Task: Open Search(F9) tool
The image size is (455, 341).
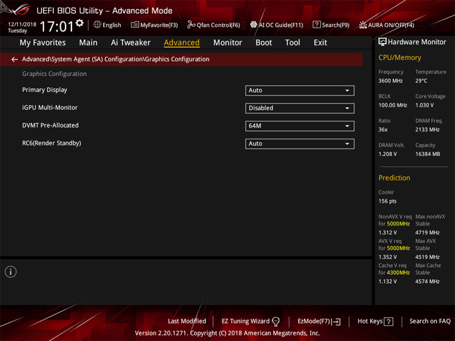Action: tap(331, 25)
